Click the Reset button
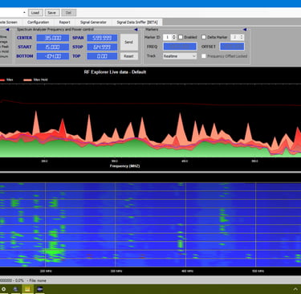 (128, 56)
